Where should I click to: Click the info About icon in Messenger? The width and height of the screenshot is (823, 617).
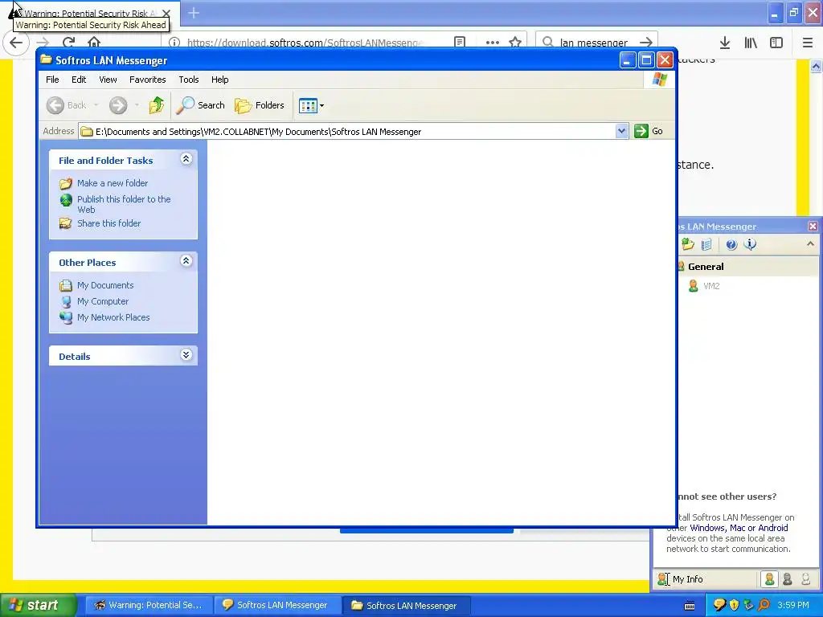click(750, 244)
